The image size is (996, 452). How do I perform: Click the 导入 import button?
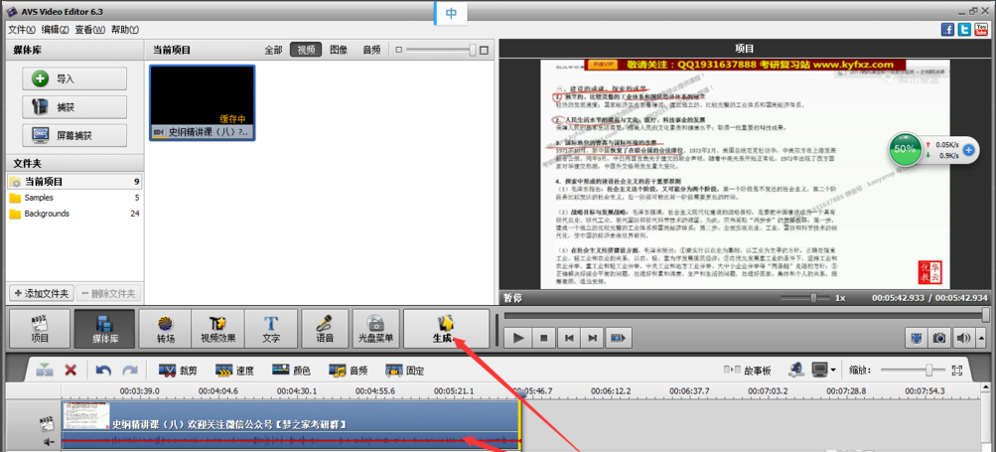pyautogui.click(x=74, y=78)
